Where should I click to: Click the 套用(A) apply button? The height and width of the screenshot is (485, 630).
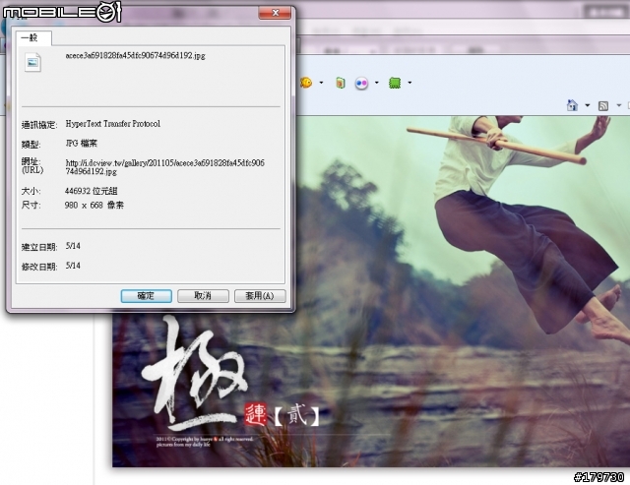(260, 296)
